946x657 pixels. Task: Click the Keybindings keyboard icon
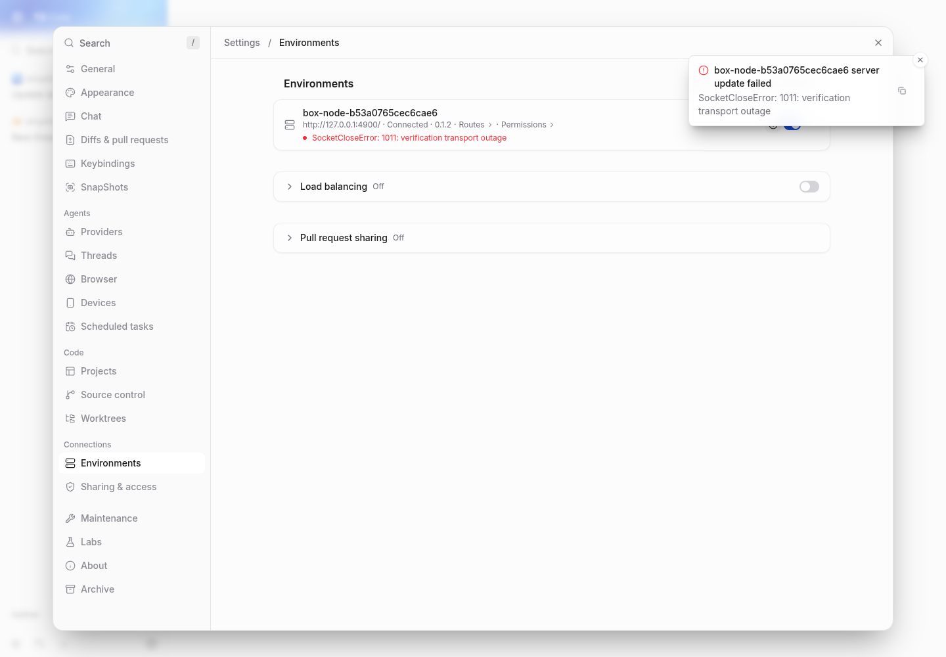point(70,164)
